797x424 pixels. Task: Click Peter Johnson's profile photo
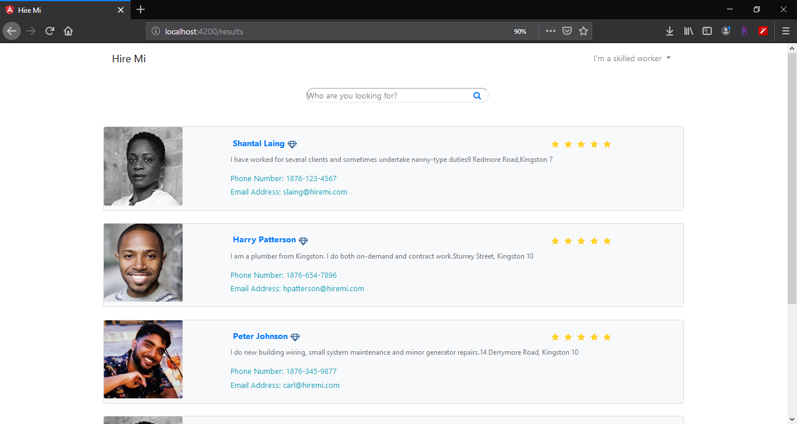pos(143,359)
